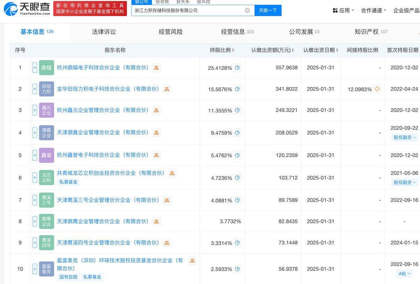Screen dimensions: 420x284
Task: Open 盈富泰克（深圳）环球技术股权投资基金 link
Action: click(120, 264)
